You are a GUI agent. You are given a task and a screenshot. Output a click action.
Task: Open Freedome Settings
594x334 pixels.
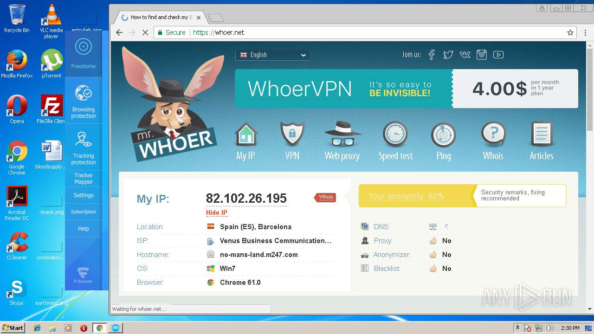[84, 195]
